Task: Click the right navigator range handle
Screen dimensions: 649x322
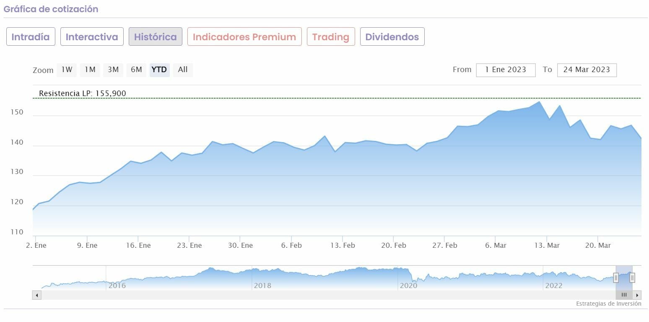Action: (x=632, y=277)
